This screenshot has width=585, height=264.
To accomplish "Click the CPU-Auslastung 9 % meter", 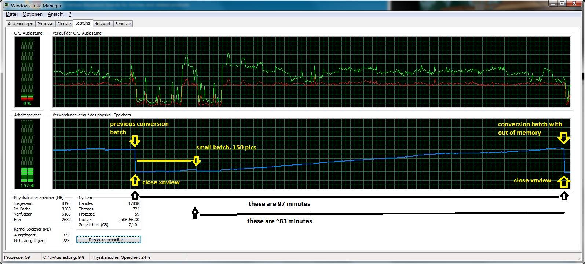I will pyautogui.click(x=28, y=72).
